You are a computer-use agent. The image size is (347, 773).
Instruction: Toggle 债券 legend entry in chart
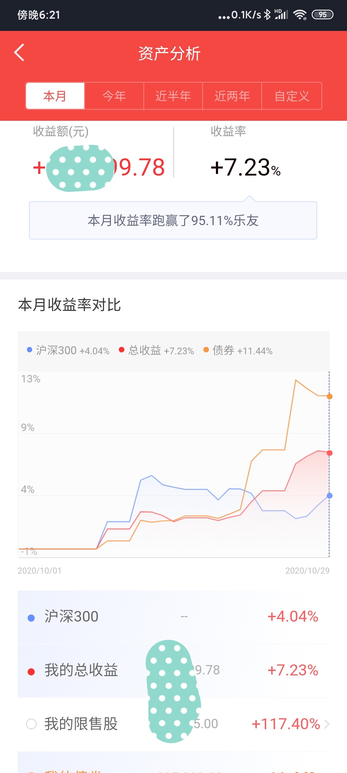point(238,350)
